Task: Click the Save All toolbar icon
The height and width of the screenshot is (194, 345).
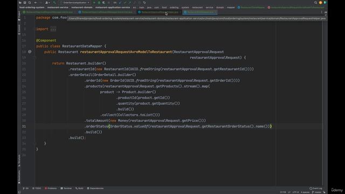Action: [x=25, y=3]
